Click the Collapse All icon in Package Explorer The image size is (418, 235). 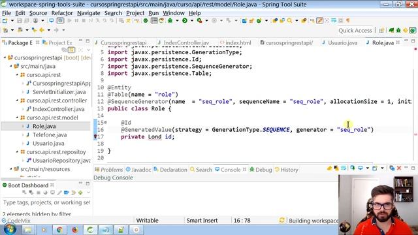tap(64, 50)
